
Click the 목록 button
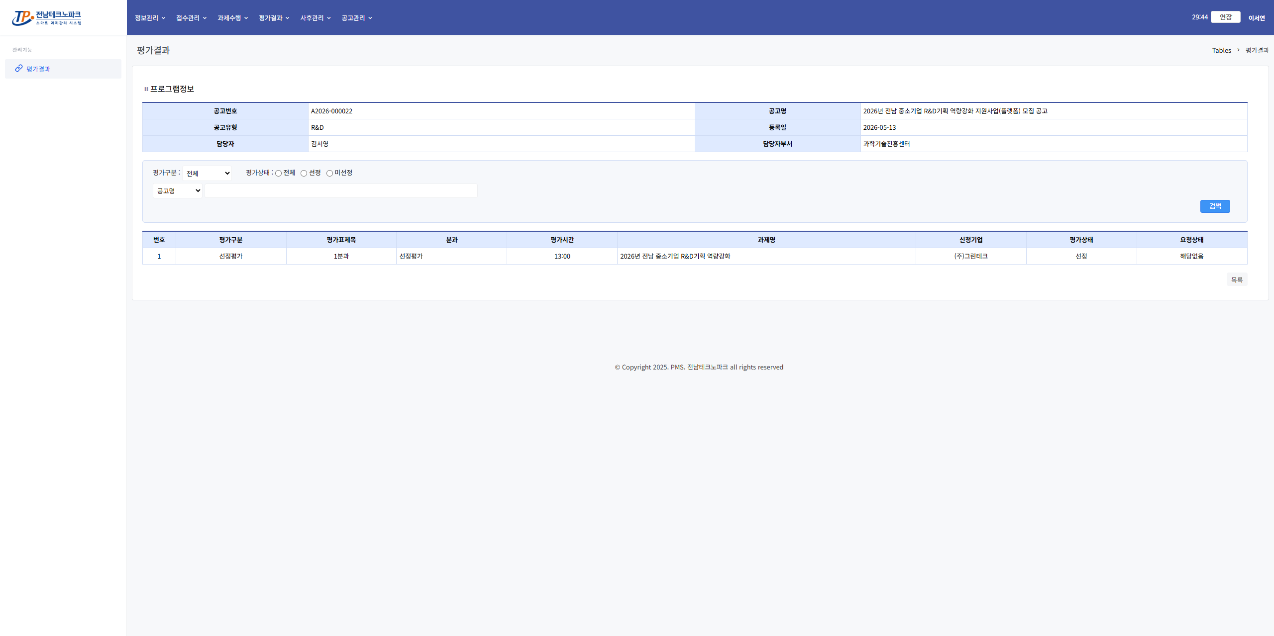pos(1237,280)
